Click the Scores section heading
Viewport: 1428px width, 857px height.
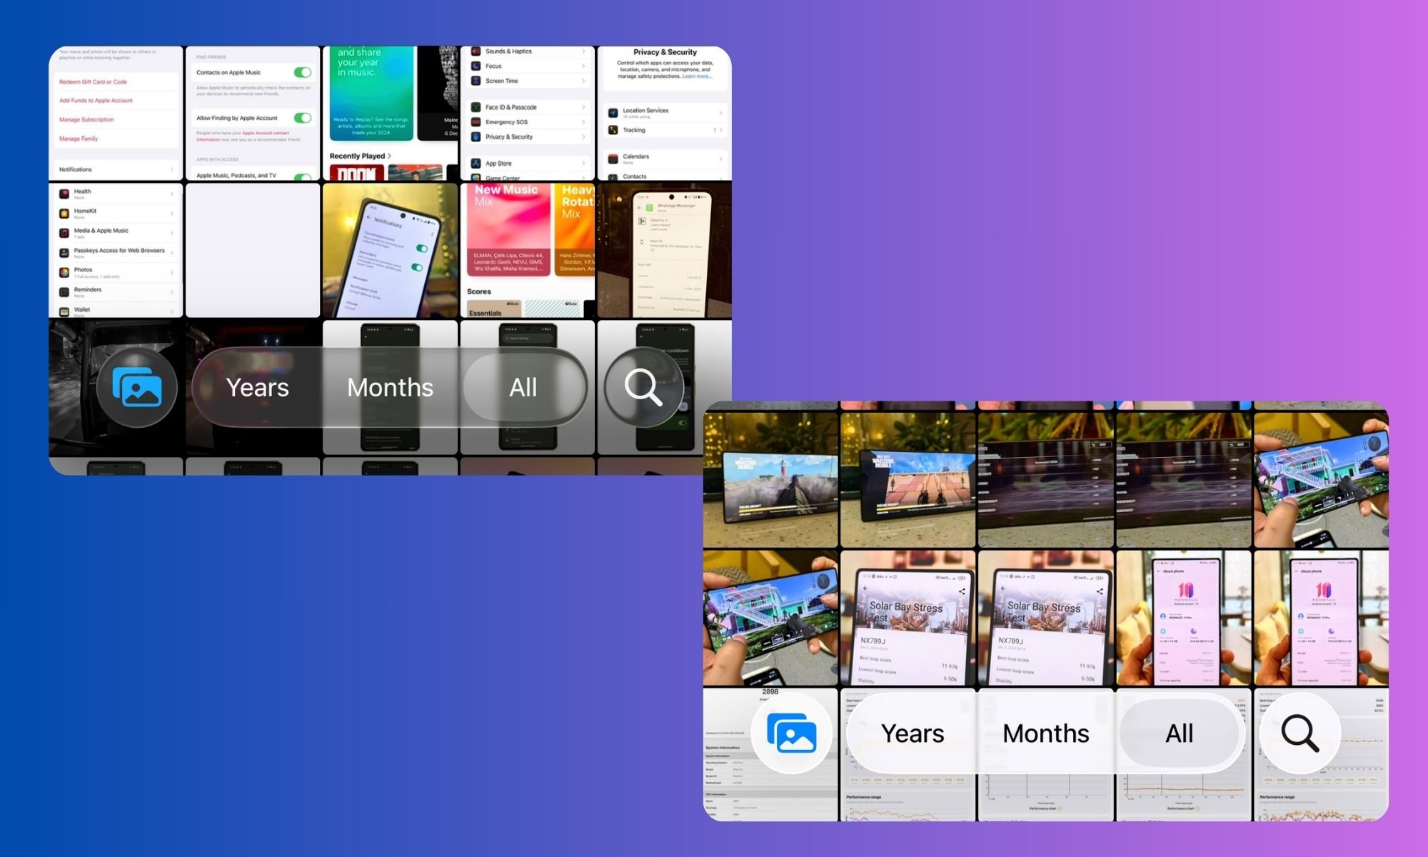coord(479,291)
